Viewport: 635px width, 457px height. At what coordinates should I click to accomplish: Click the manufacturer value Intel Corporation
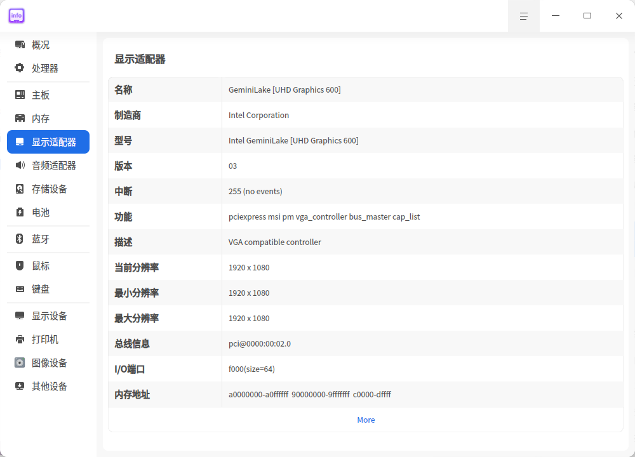point(259,115)
